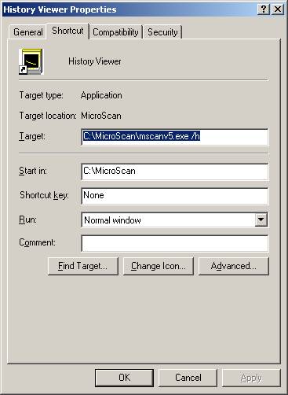Click the History Viewer name text
The image size is (288, 395).
95,61
